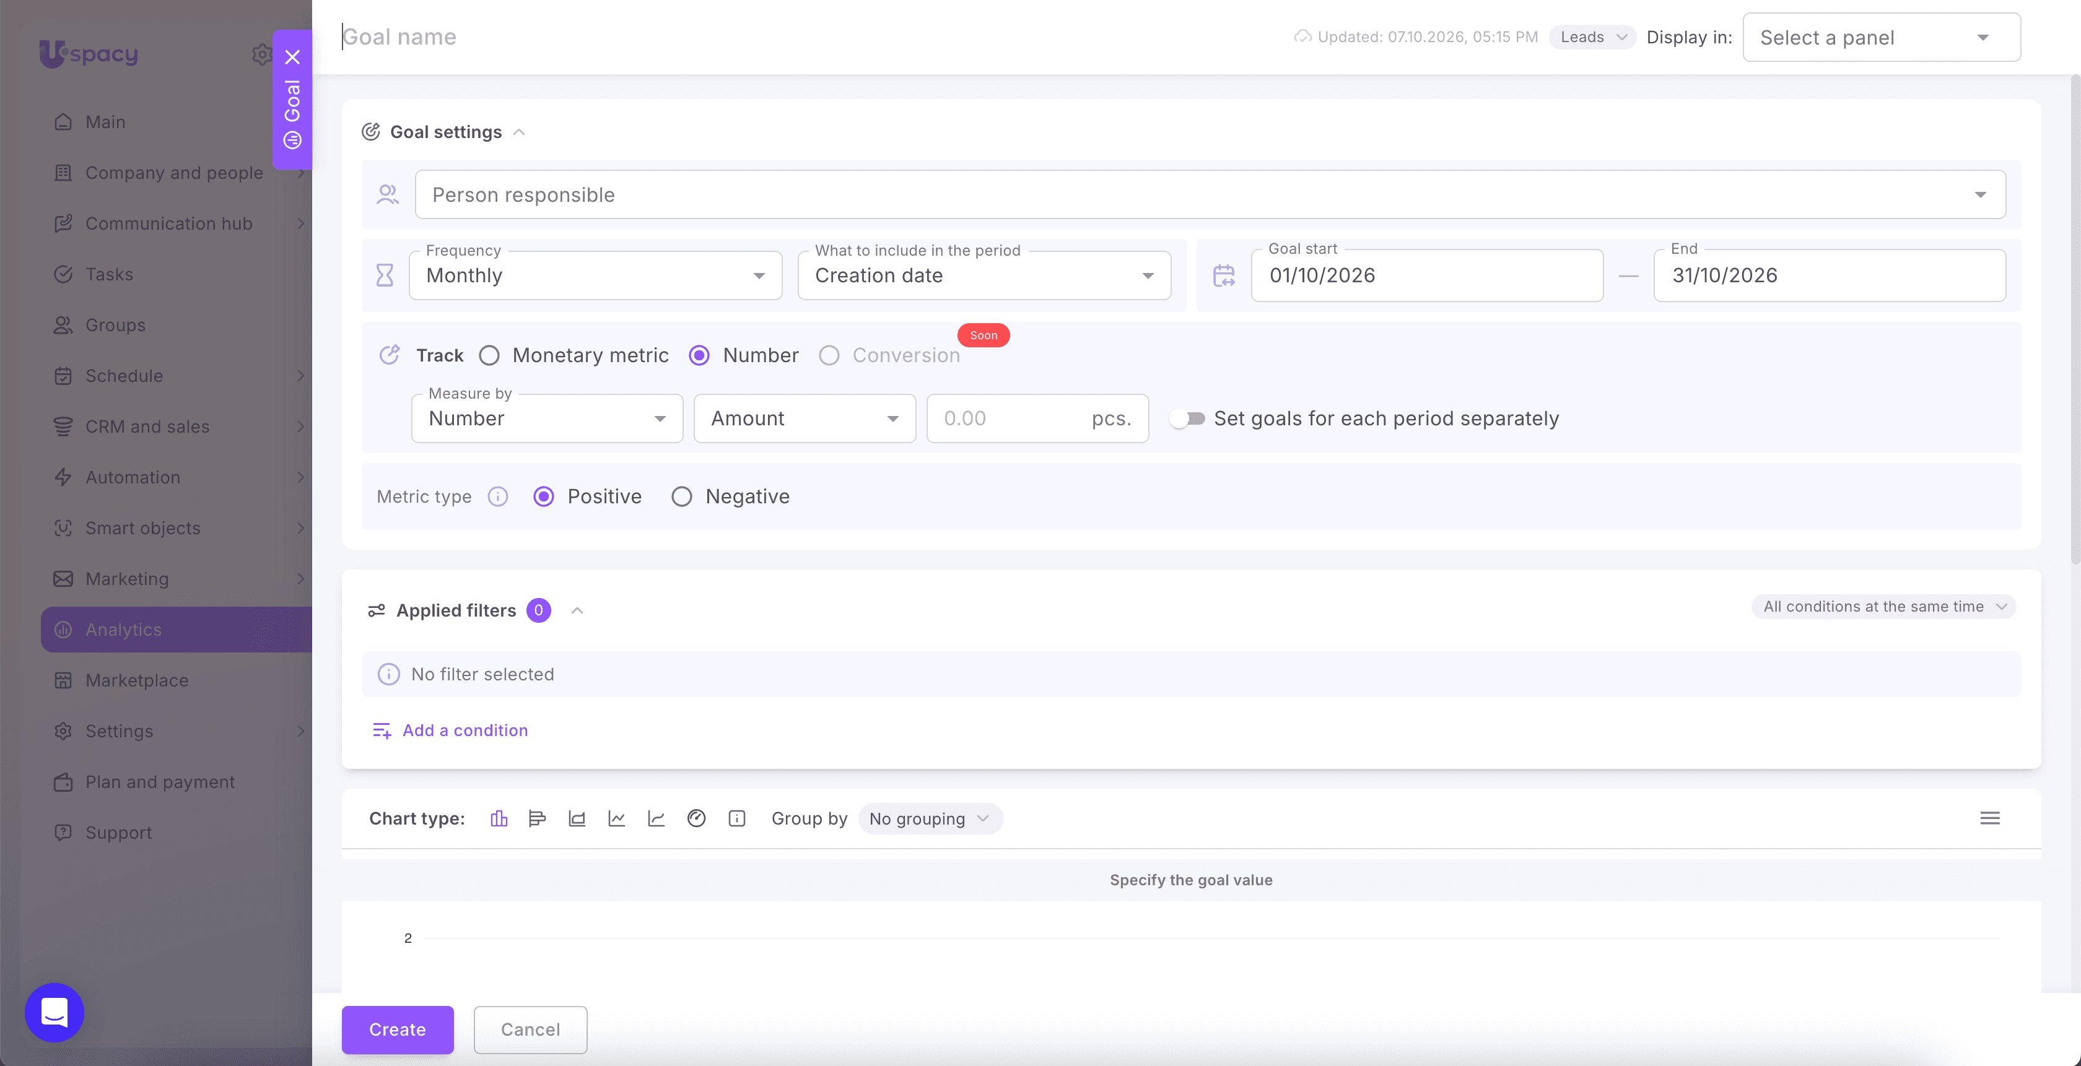2081x1066 pixels.
Task: Open CRM and sales menu
Action: click(x=176, y=427)
